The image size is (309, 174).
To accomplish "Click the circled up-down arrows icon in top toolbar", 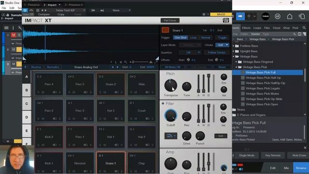I will point(278,16).
